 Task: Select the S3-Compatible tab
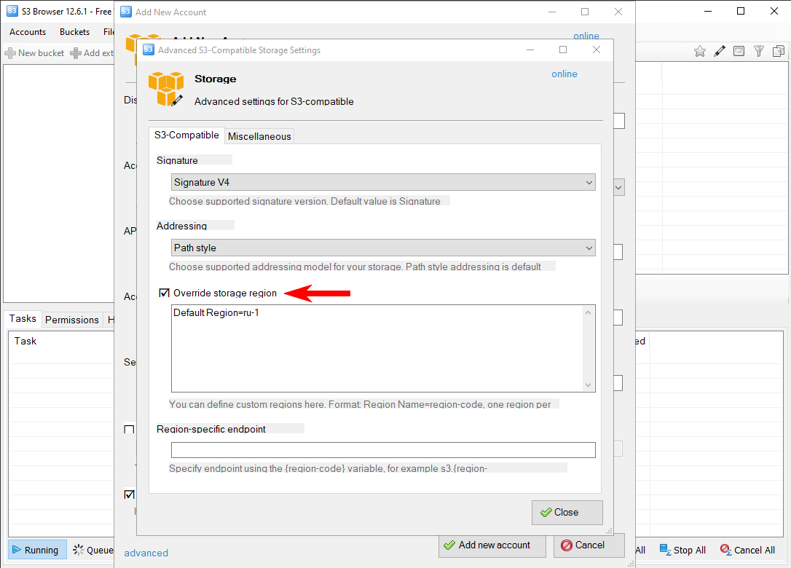tap(186, 135)
